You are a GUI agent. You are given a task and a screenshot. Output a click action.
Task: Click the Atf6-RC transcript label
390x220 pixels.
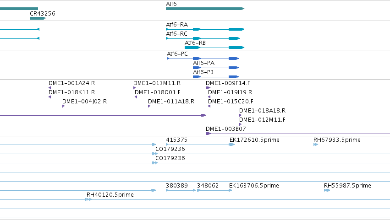pos(176,34)
